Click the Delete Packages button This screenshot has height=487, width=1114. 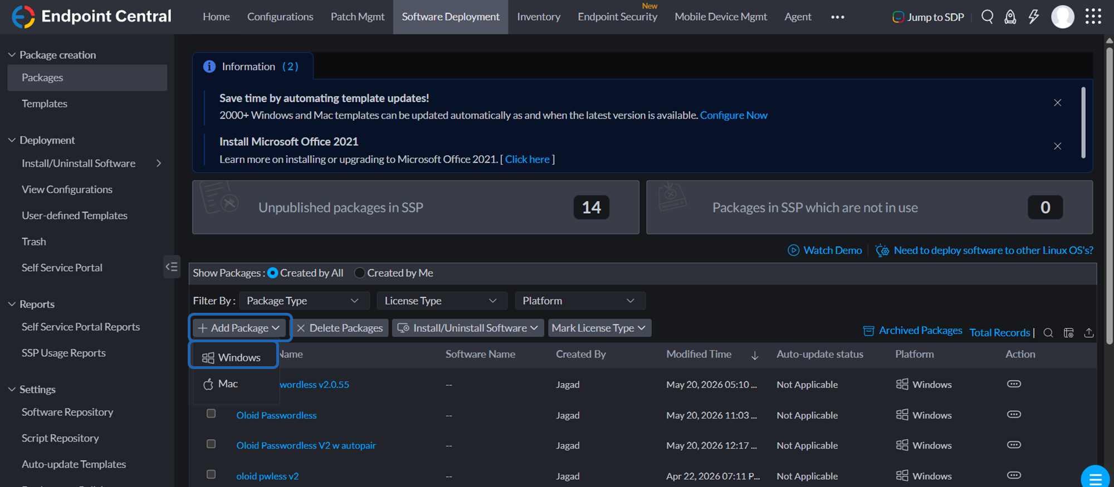[339, 328]
